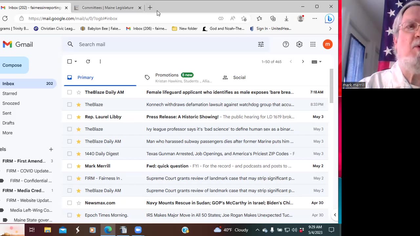The width and height of the screenshot is (420, 236).
Task: Open the inbox toolbar More options menu
Action: click(100, 61)
